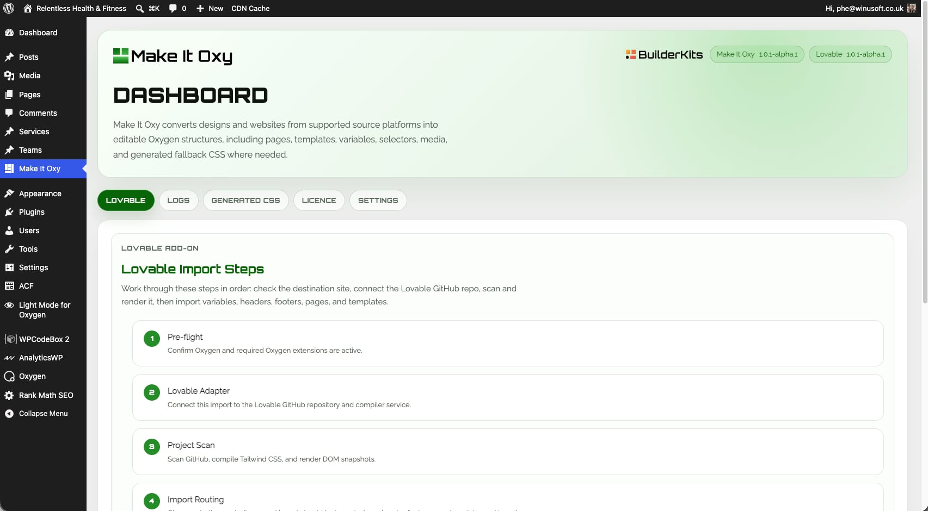Click the Appearance brush icon
The image size is (928, 511).
[x=9, y=194]
